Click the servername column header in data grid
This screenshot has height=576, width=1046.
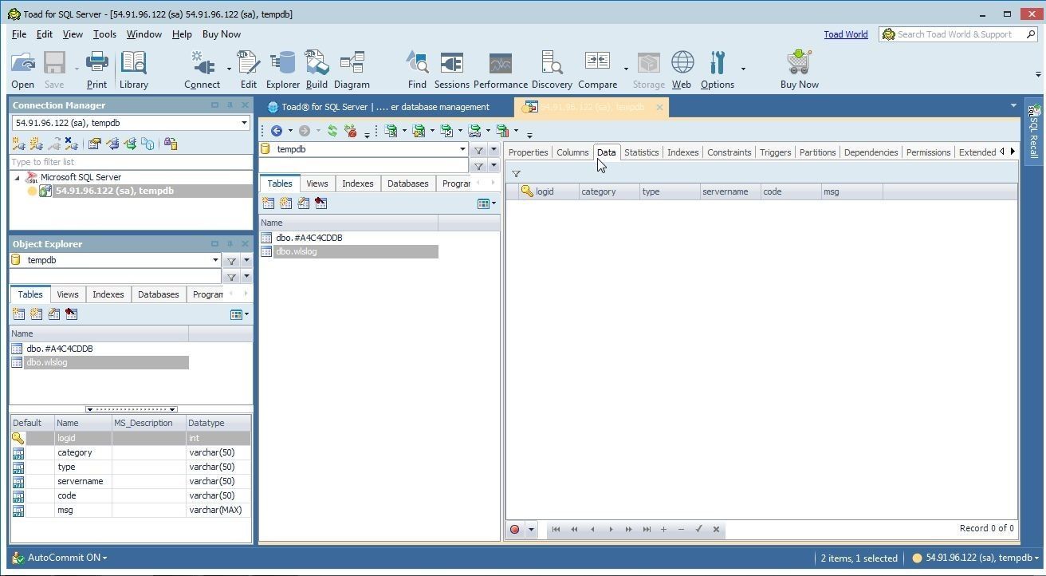[x=729, y=191]
